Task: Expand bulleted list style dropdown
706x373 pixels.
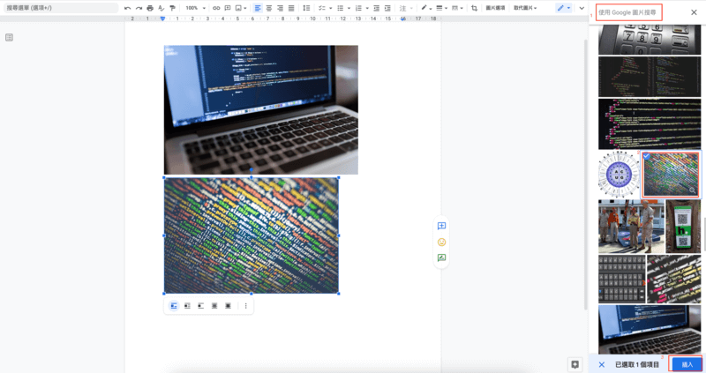Action: tap(349, 8)
